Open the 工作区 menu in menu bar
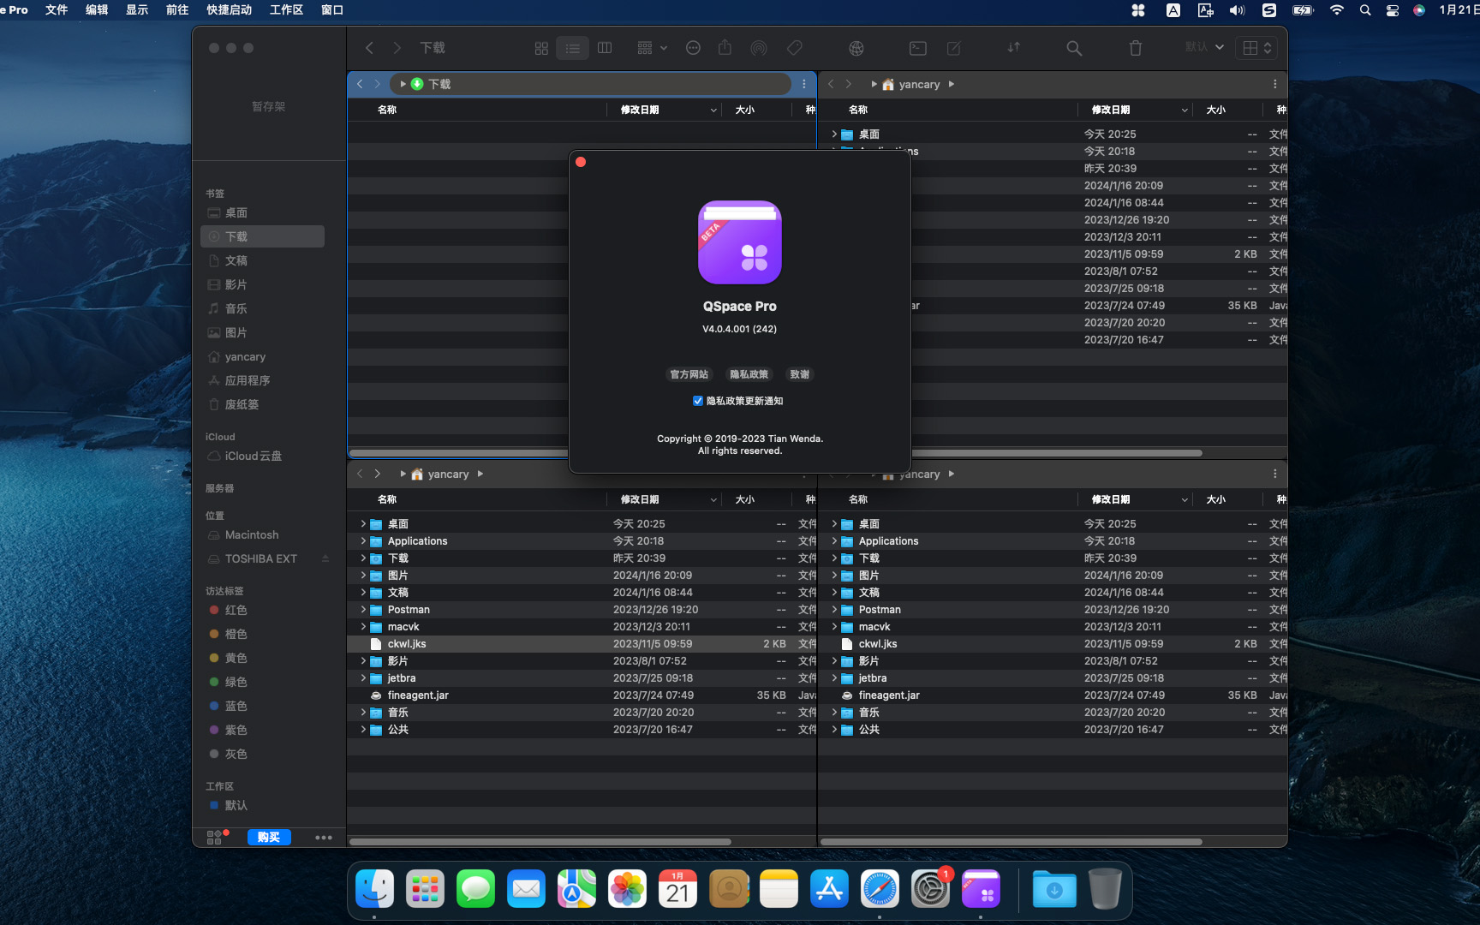1480x925 pixels. (286, 9)
